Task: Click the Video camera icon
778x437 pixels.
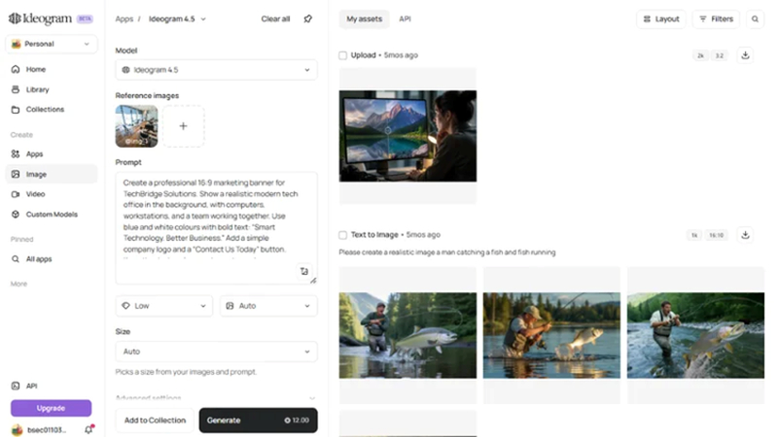Action: [16, 194]
